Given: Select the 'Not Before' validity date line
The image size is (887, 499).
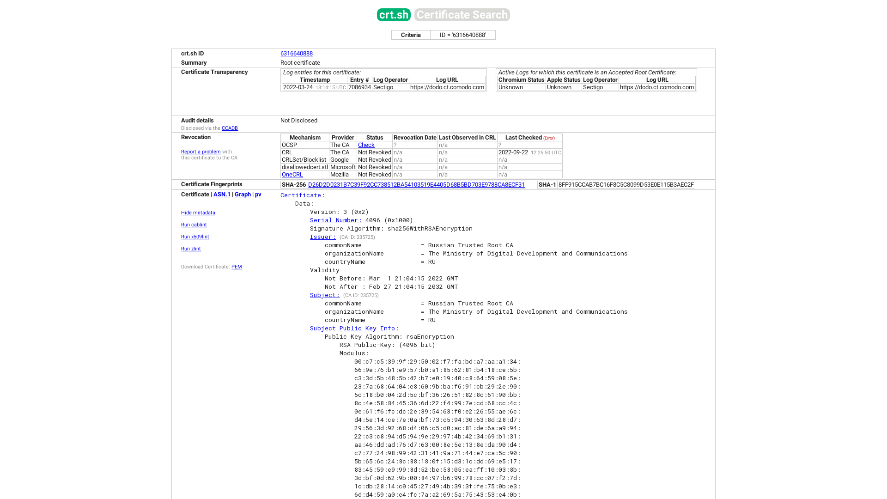Looking at the screenshot, I should (x=391, y=279).
